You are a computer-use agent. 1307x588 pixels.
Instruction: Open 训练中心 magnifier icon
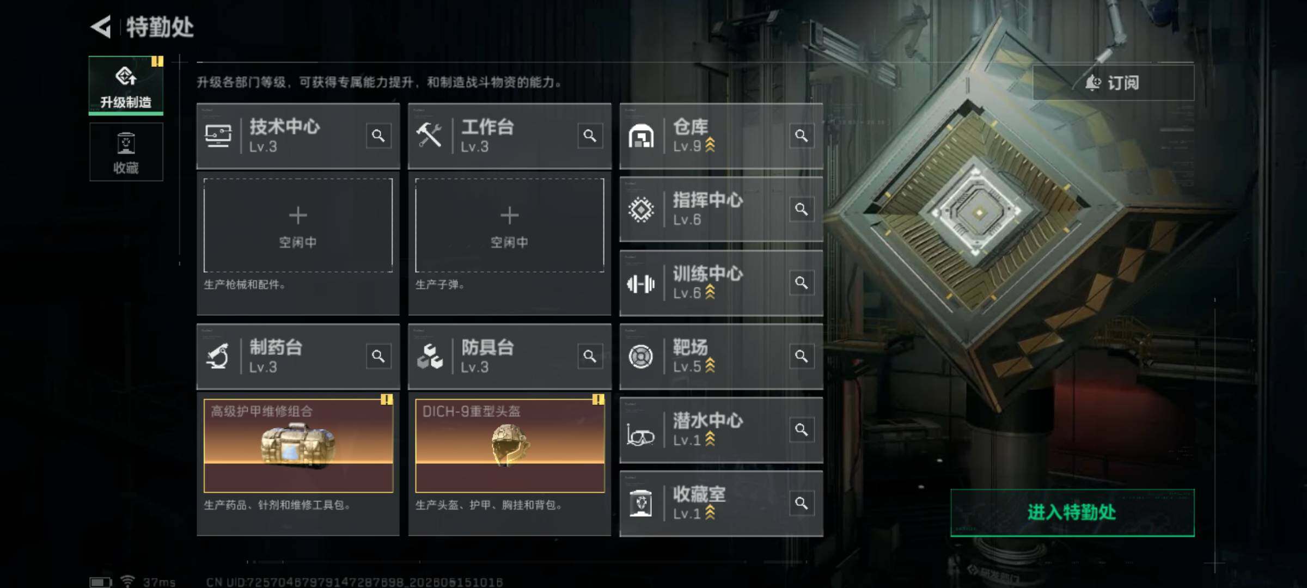tap(802, 283)
